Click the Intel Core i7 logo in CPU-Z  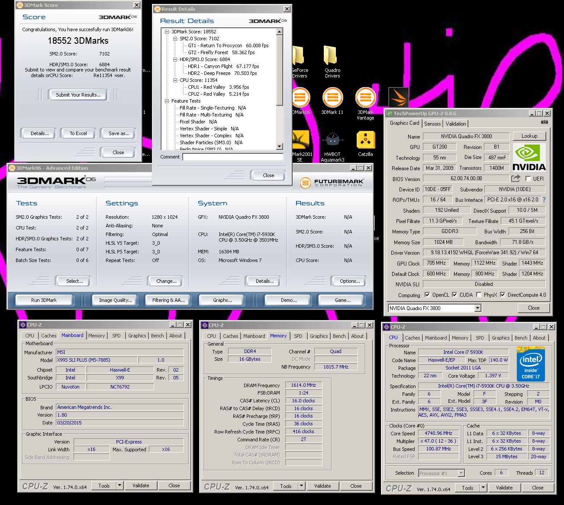tap(531, 363)
